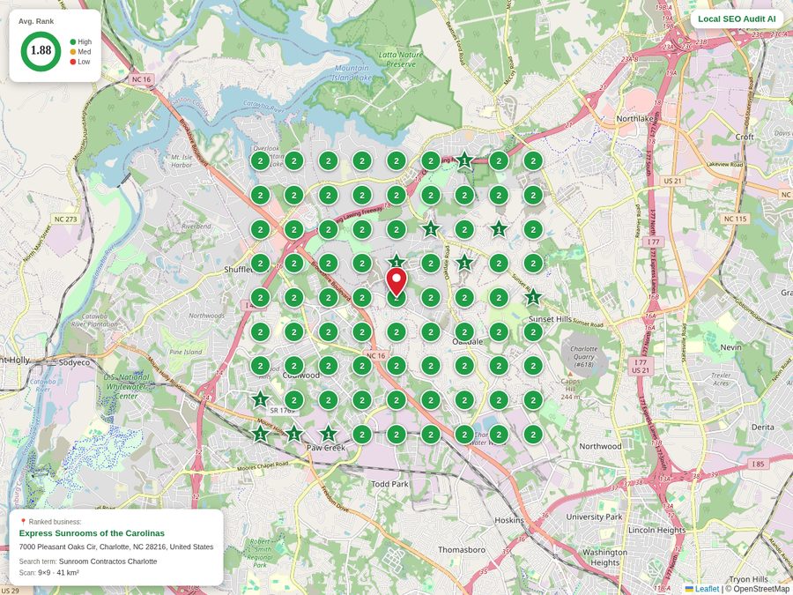Click the Local SEO Audit AI badge

pos(737,19)
